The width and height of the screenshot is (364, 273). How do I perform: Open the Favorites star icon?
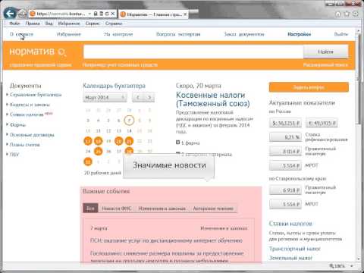click(x=347, y=14)
